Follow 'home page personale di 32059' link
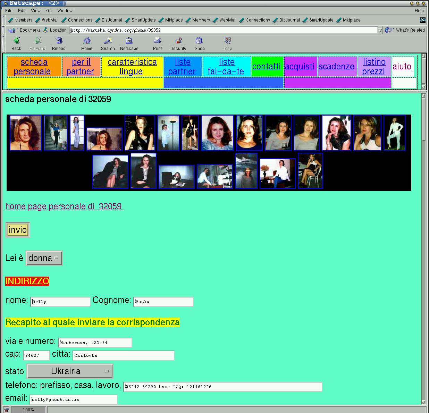 tap(64, 206)
